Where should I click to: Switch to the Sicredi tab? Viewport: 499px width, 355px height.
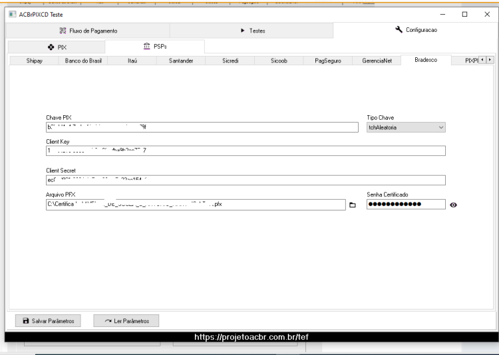pyautogui.click(x=230, y=61)
